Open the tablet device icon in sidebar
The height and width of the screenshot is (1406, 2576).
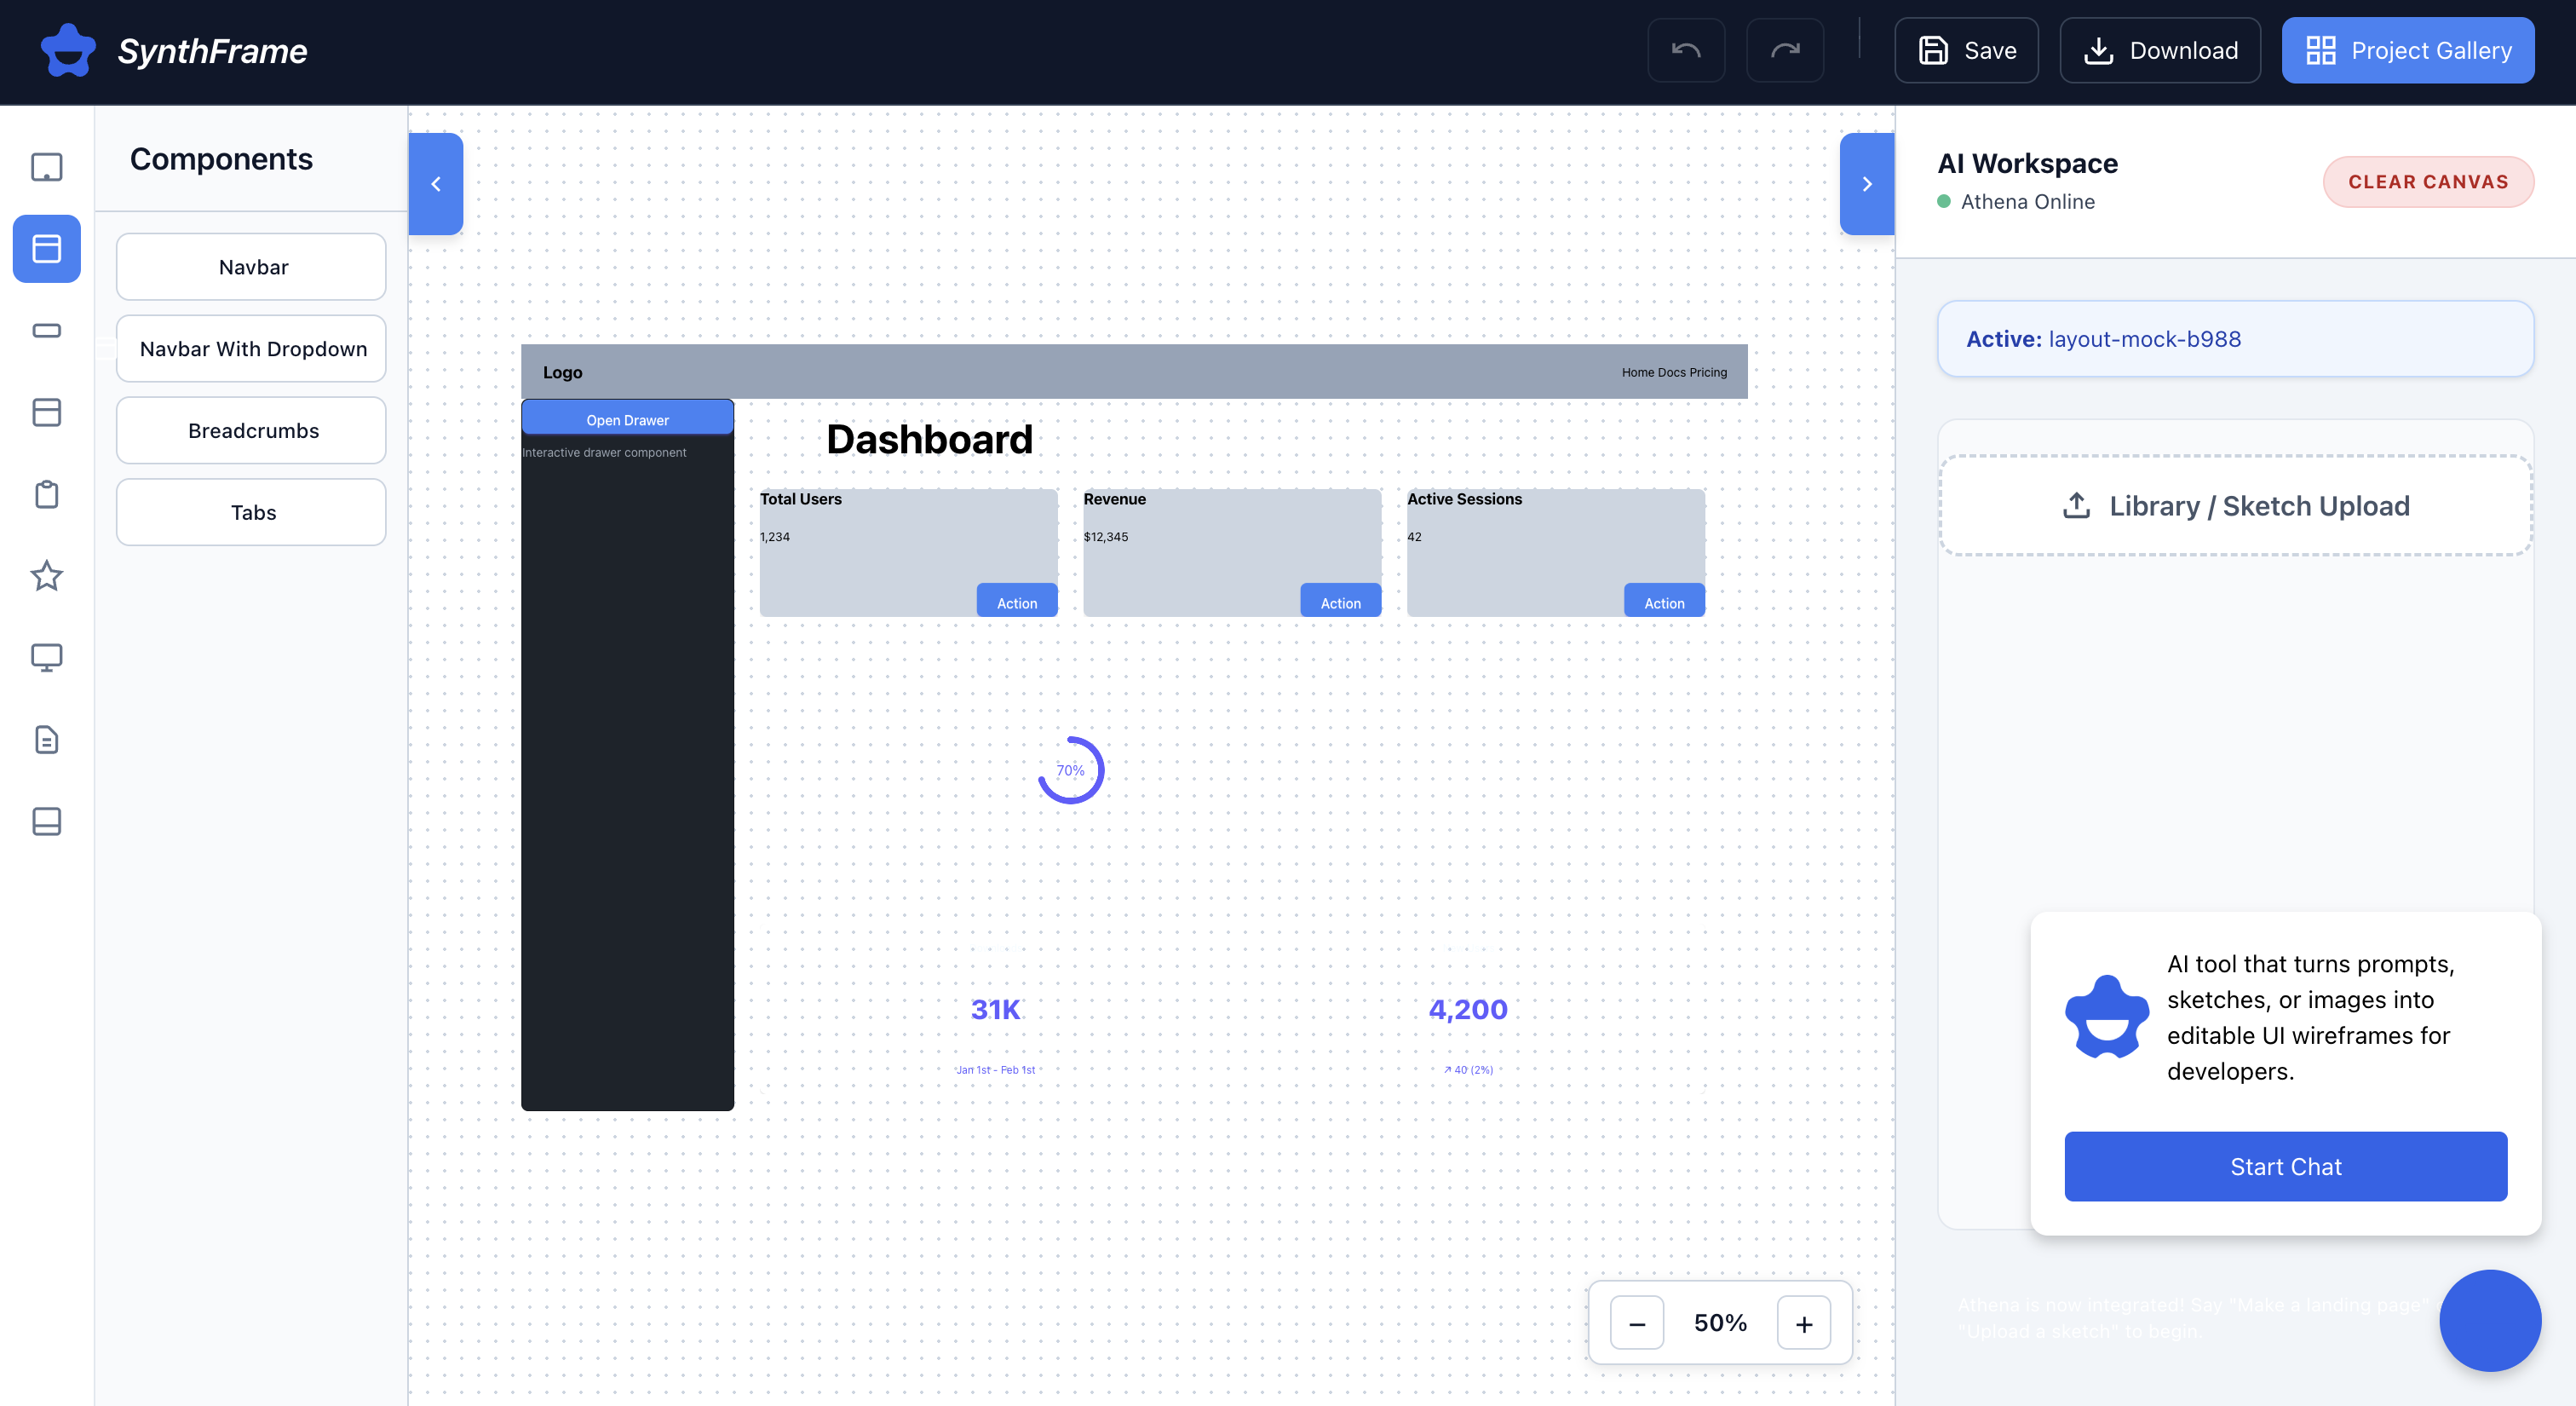[x=46, y=167]
